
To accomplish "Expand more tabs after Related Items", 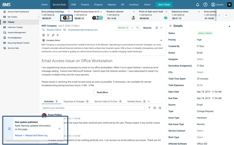I will [x=149, y=101].
